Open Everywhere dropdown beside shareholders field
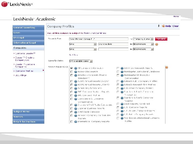 click(x=143, y=44)
